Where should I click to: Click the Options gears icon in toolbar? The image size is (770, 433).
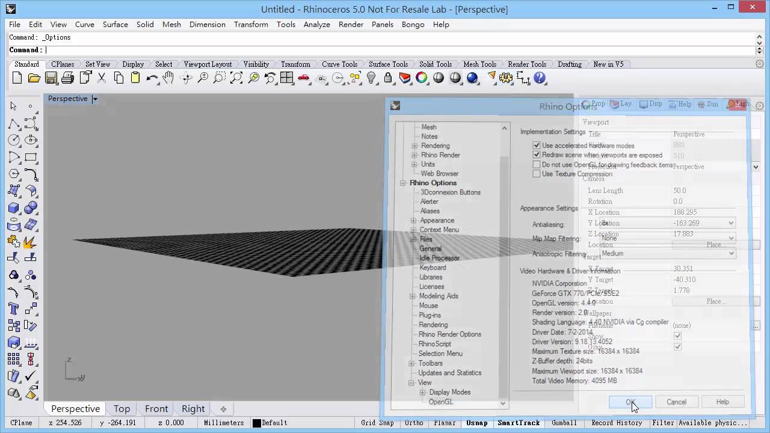pos(506,78)
